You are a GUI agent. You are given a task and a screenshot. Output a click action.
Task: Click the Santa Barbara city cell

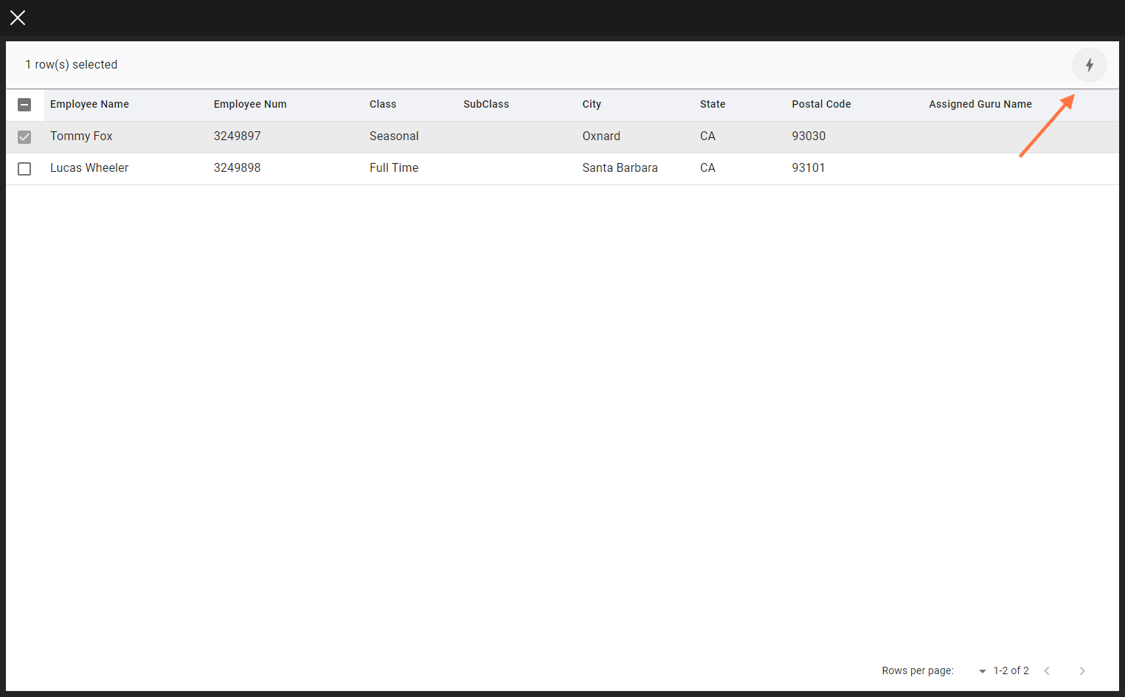(x=620, y=167)
